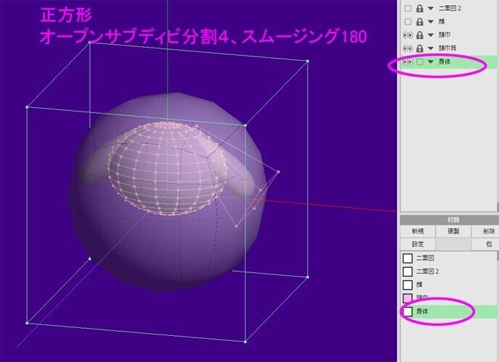This screenshot has height=362, width=499.
Task: Hide the 頭巾耳 object using its eye icon
Action: pyautogui.click(x=408, y=49)
